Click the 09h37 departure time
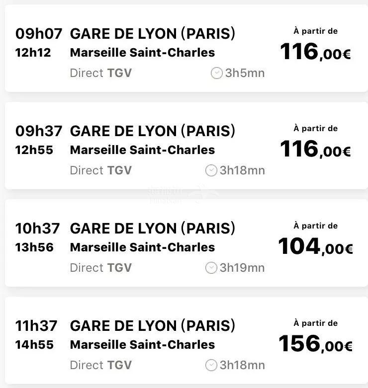Viewport: 368px width, 388px height. click(x=39, y=131)
